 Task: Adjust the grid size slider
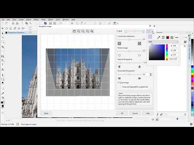tap(135, 31)
